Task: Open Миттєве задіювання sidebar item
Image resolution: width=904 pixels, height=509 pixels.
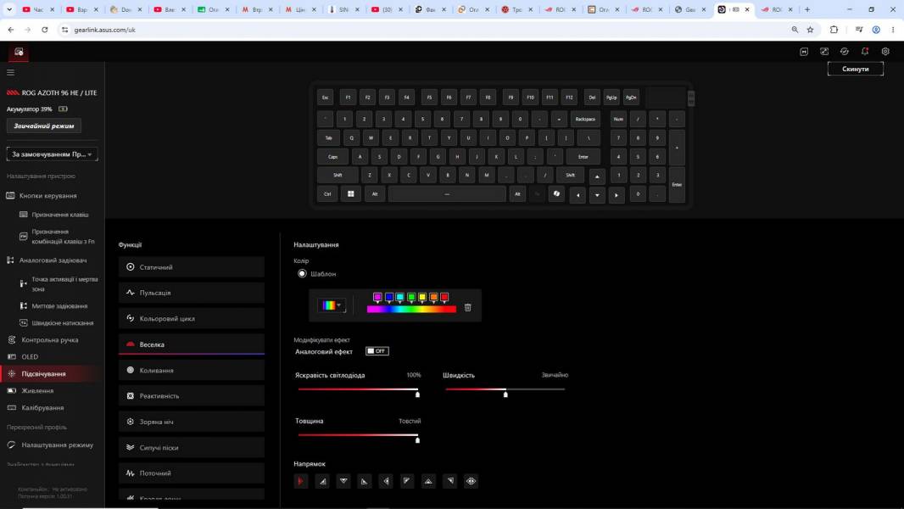Action: coord(59,306)
